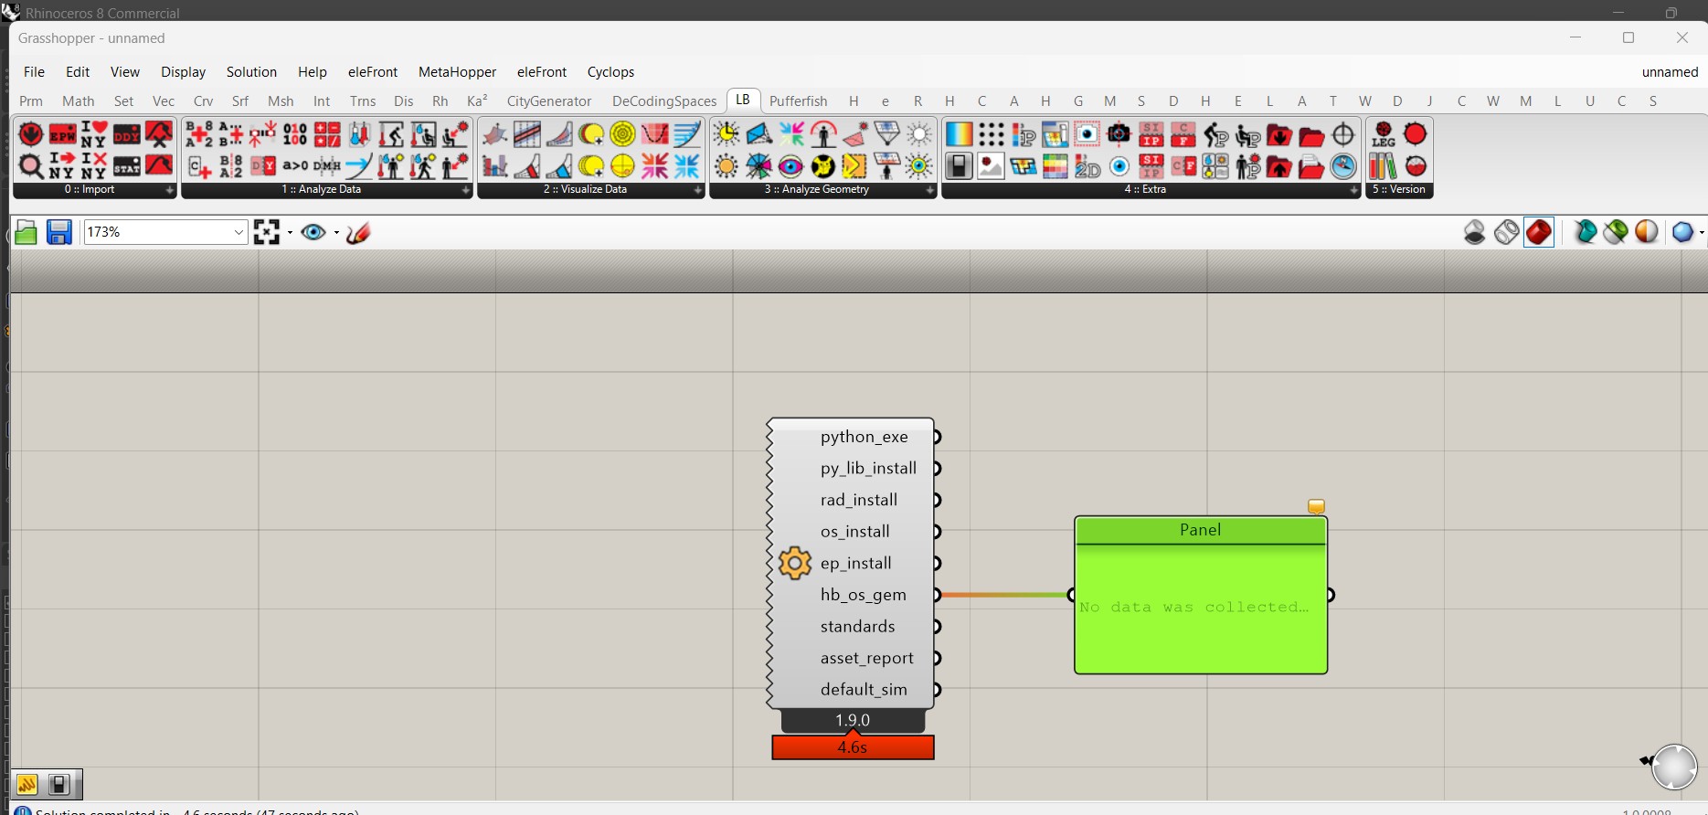The height and width of the screenshot is (815, 1708).
Task: Toggle preview for selected objects only
Action: coord(1586,232)
